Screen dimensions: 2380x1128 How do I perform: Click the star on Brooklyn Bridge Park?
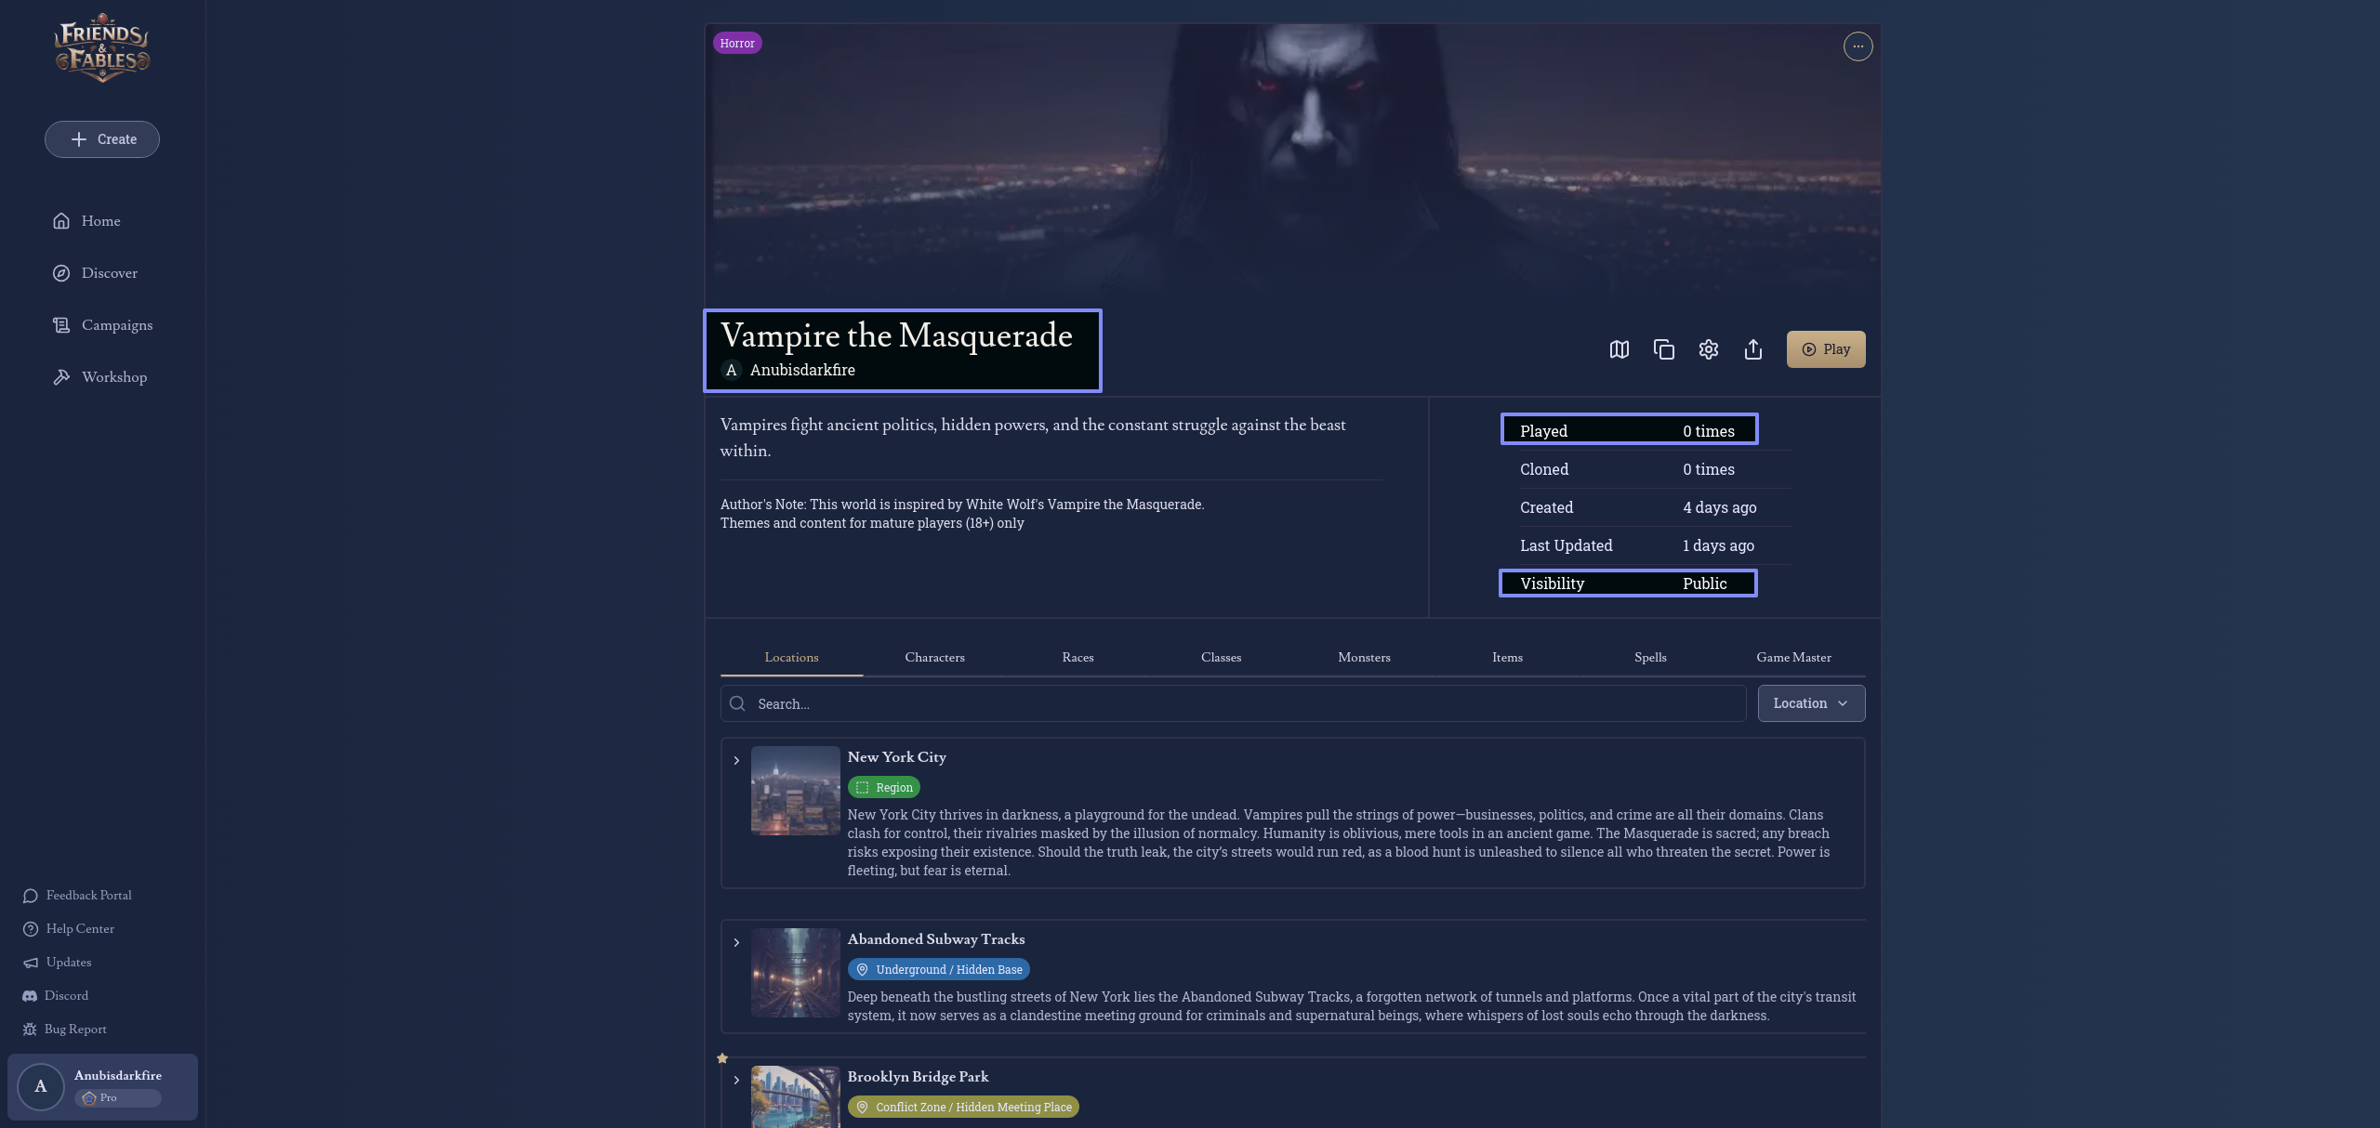click(x=722, y=1058)
